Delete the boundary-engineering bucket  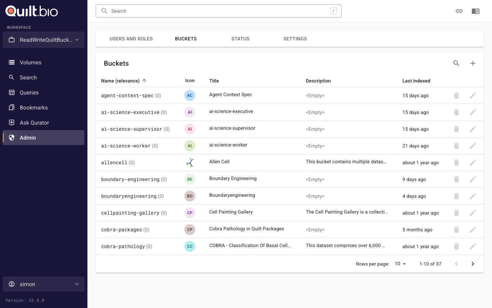456,179
